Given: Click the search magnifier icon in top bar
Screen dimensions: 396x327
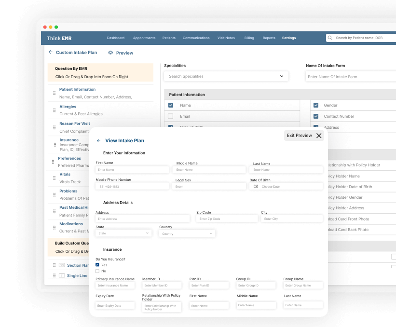Looking at the screenshot, I should point(330,38).
